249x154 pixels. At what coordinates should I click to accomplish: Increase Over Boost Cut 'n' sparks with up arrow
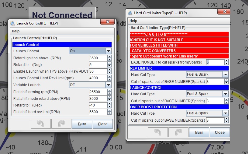tap(227, 119)
